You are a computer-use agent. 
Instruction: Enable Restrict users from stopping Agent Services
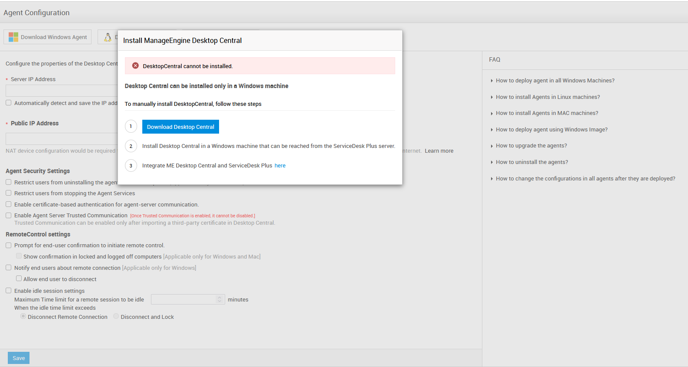[x=9, y=193]
